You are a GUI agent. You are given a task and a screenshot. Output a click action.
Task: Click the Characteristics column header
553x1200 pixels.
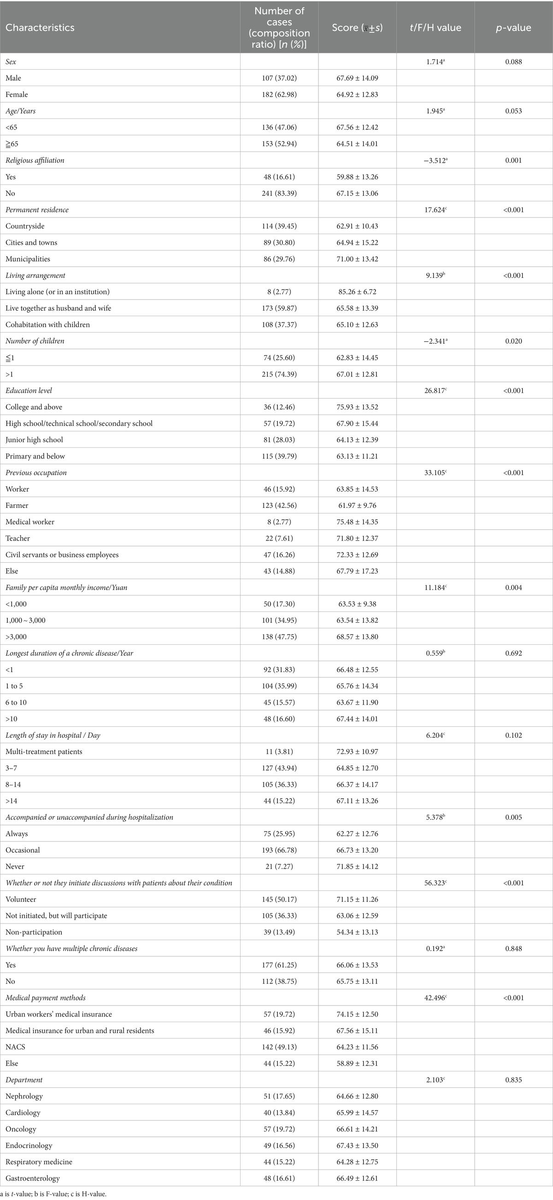40,28
